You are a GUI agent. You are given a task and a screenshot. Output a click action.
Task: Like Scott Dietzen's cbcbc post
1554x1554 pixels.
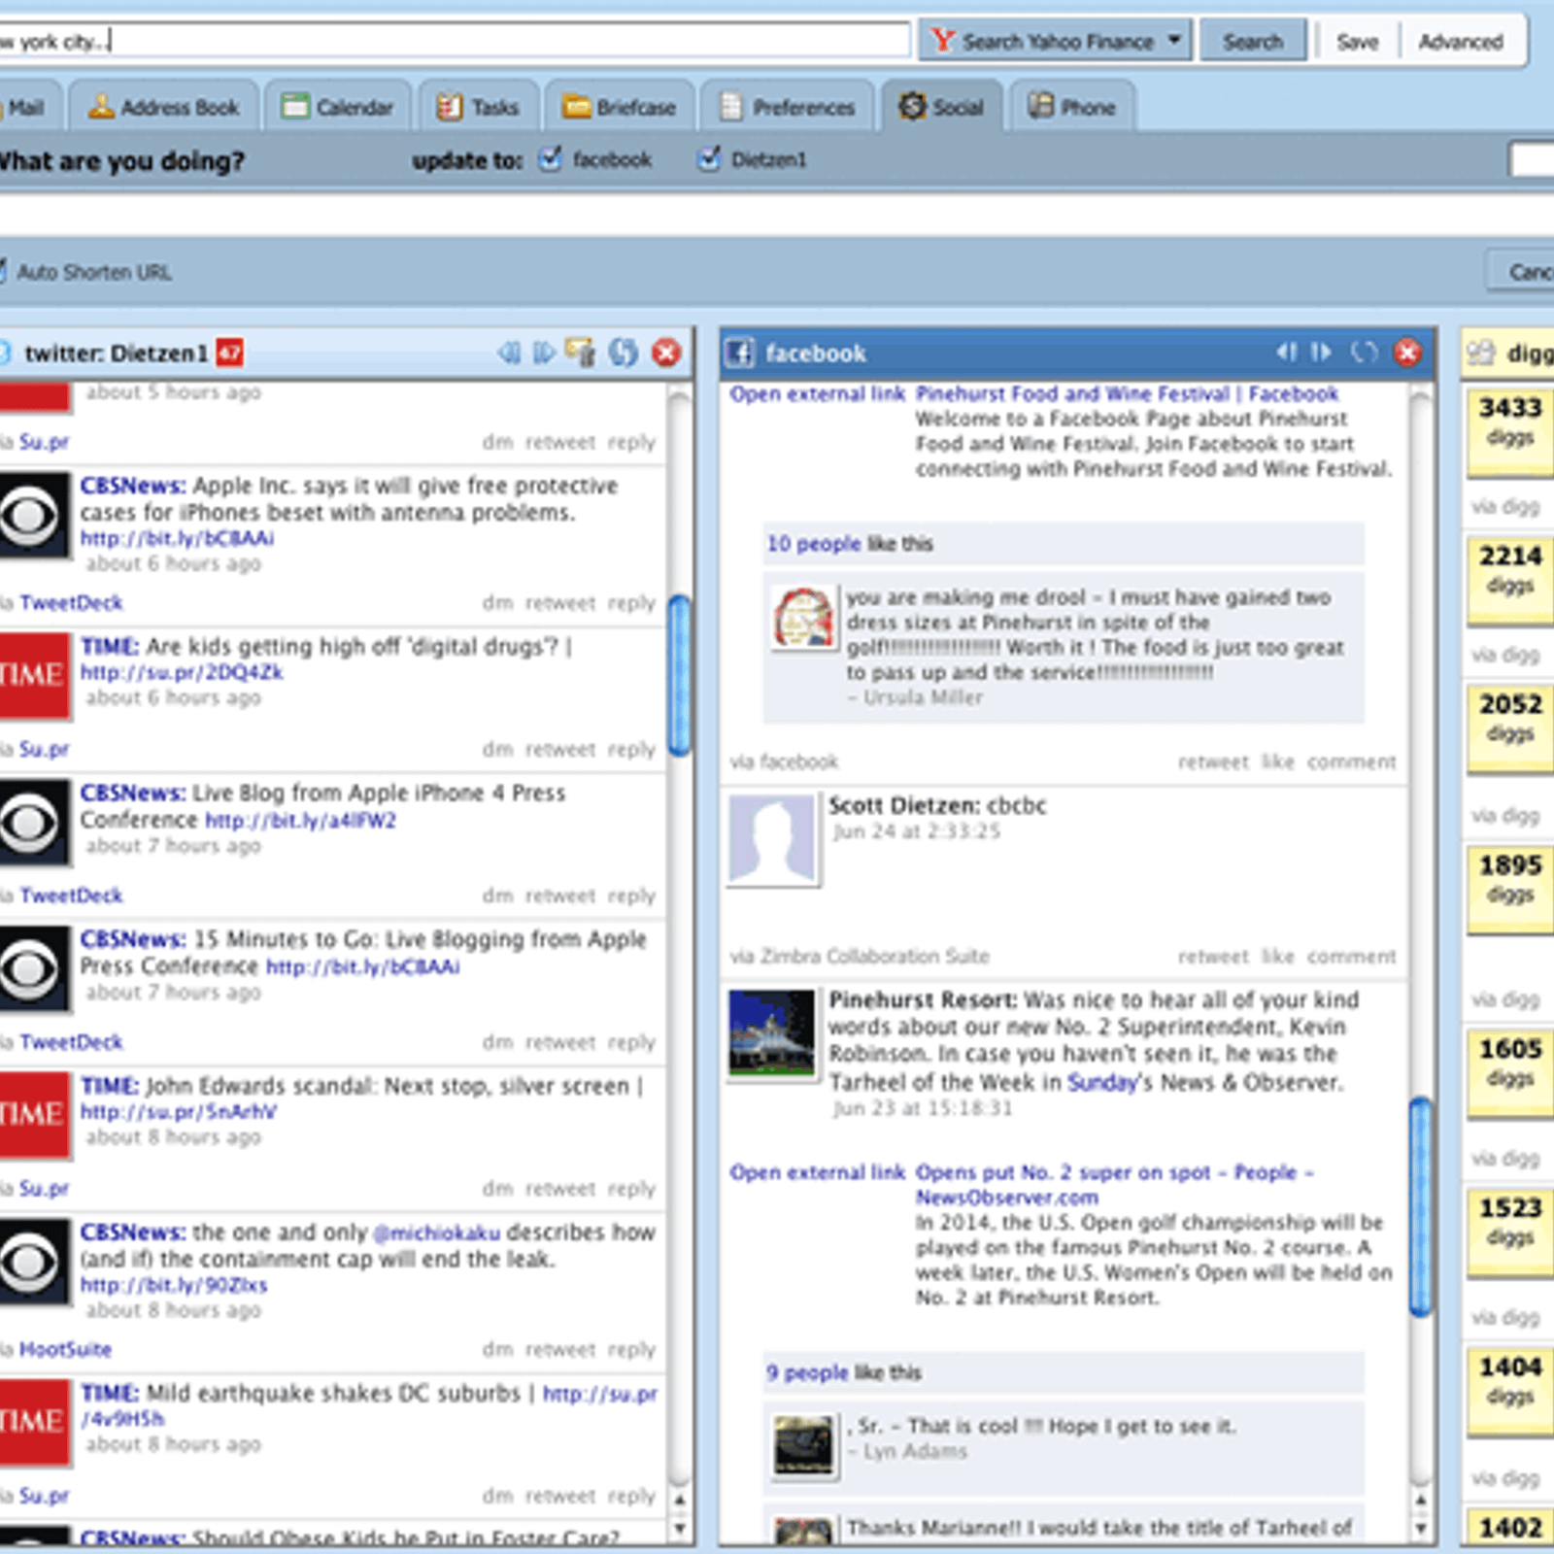[1278, 957]
